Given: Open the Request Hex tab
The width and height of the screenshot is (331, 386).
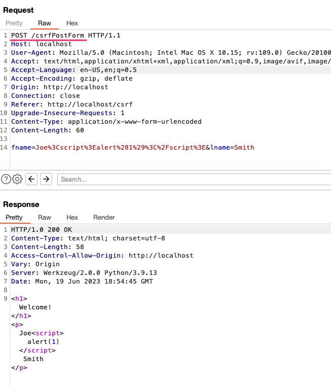Looking at the screenshot, I should coord(72,23).
